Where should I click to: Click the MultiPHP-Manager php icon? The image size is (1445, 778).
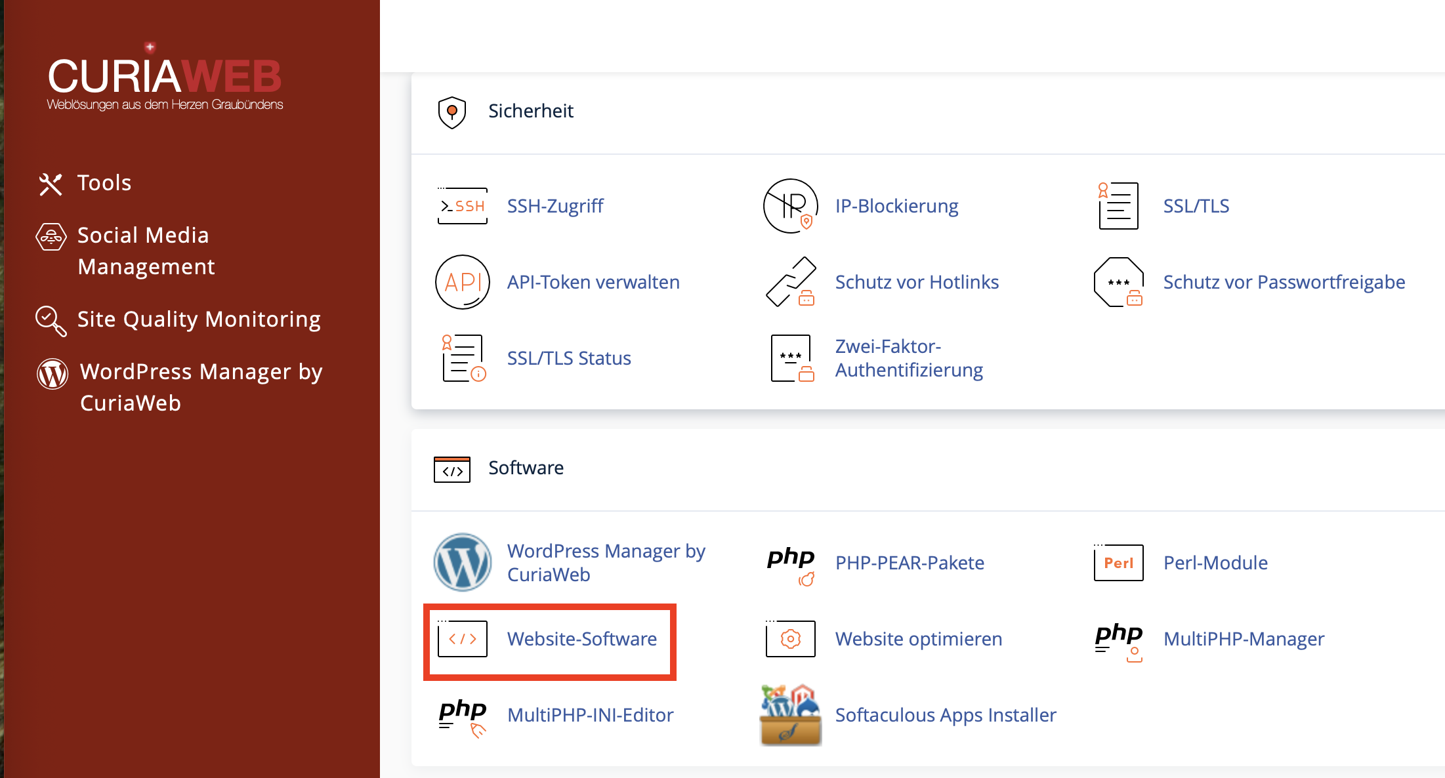point(1118,640)
